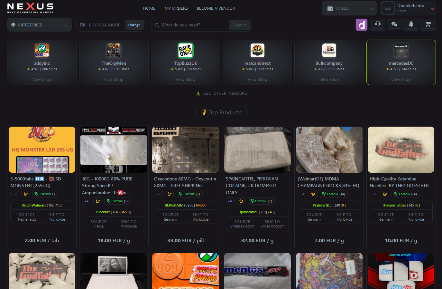The image size is (442, 289).
Task: Open WalmartDE vendor link
Action: click(x=322, y=205)
